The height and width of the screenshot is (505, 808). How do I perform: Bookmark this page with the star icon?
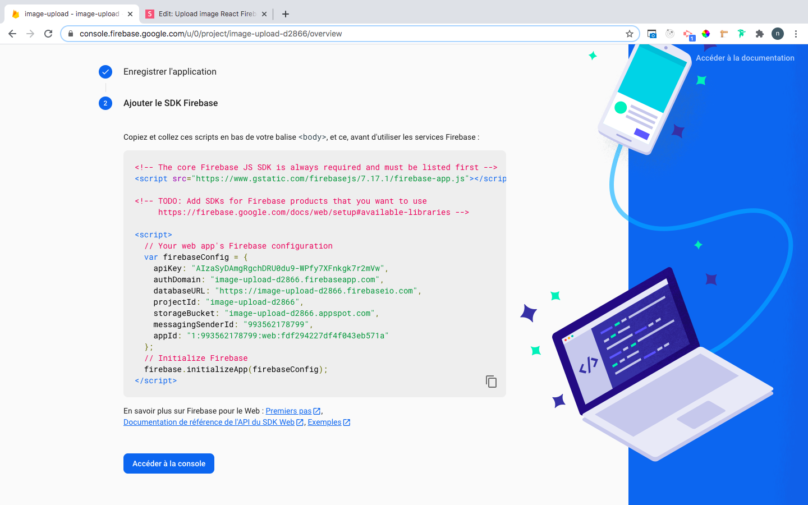coord(630,34)
